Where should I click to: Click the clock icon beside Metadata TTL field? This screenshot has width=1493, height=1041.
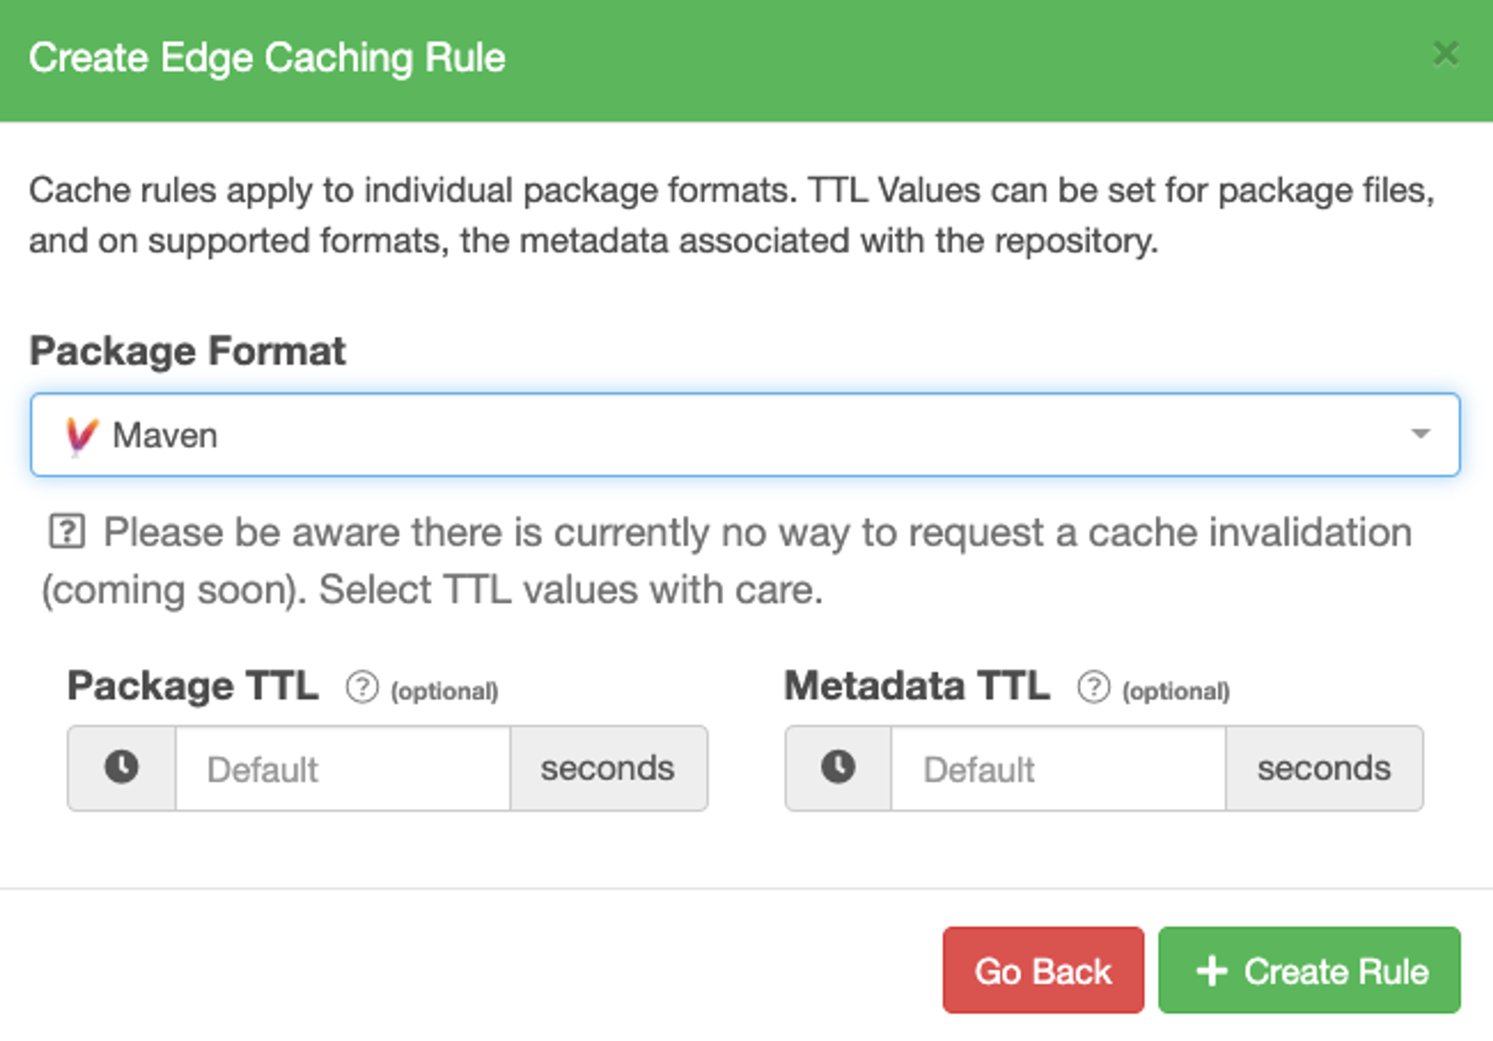[x=838, y=767]
